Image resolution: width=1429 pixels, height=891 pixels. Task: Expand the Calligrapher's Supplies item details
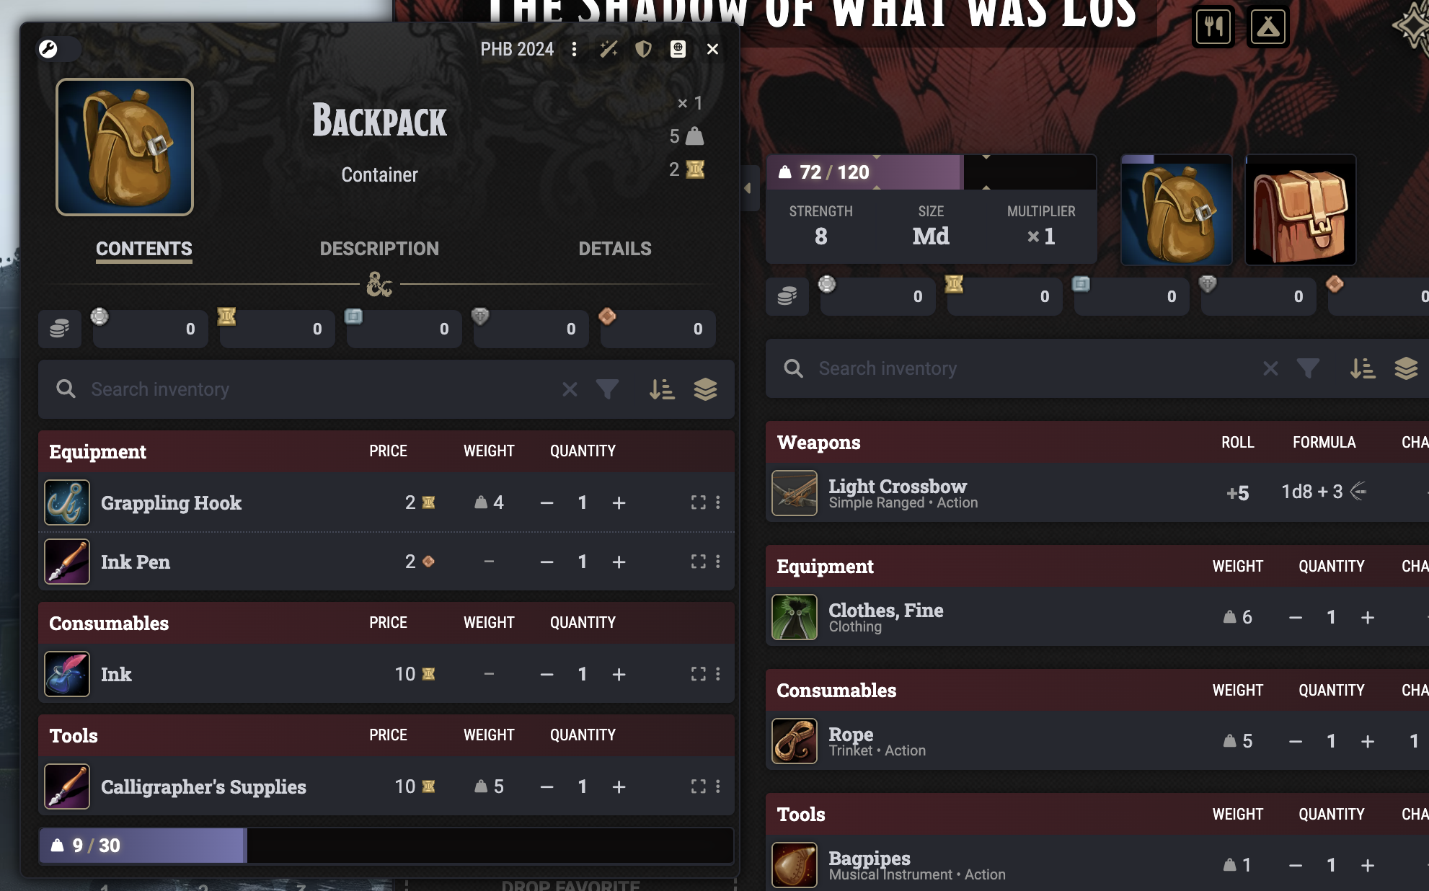click(698, 786)
